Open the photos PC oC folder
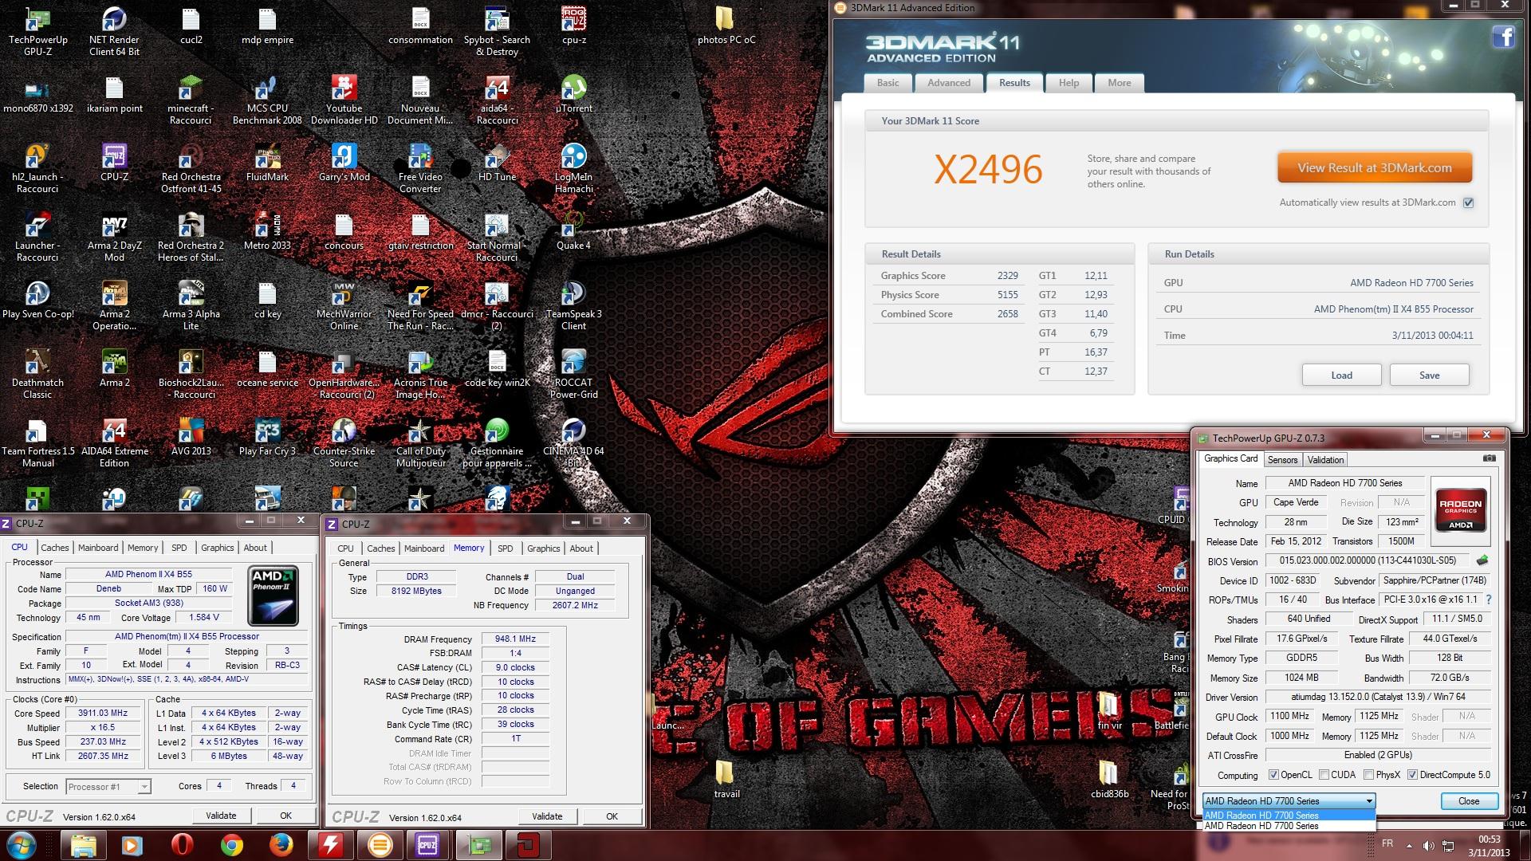 [x=726, y=26]
